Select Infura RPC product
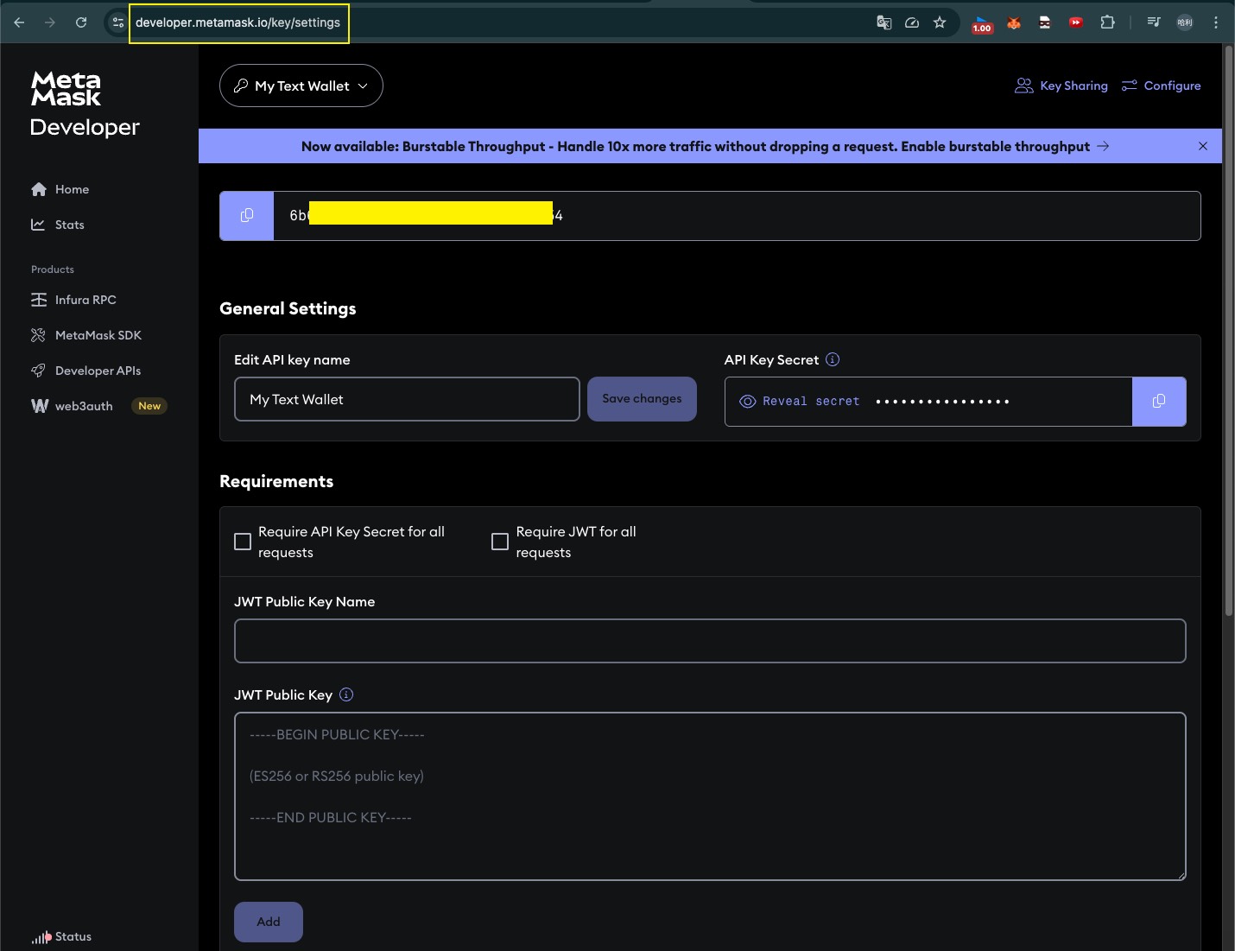The image size is (1235, 951). pyautogui.click(x=73, y=300)
